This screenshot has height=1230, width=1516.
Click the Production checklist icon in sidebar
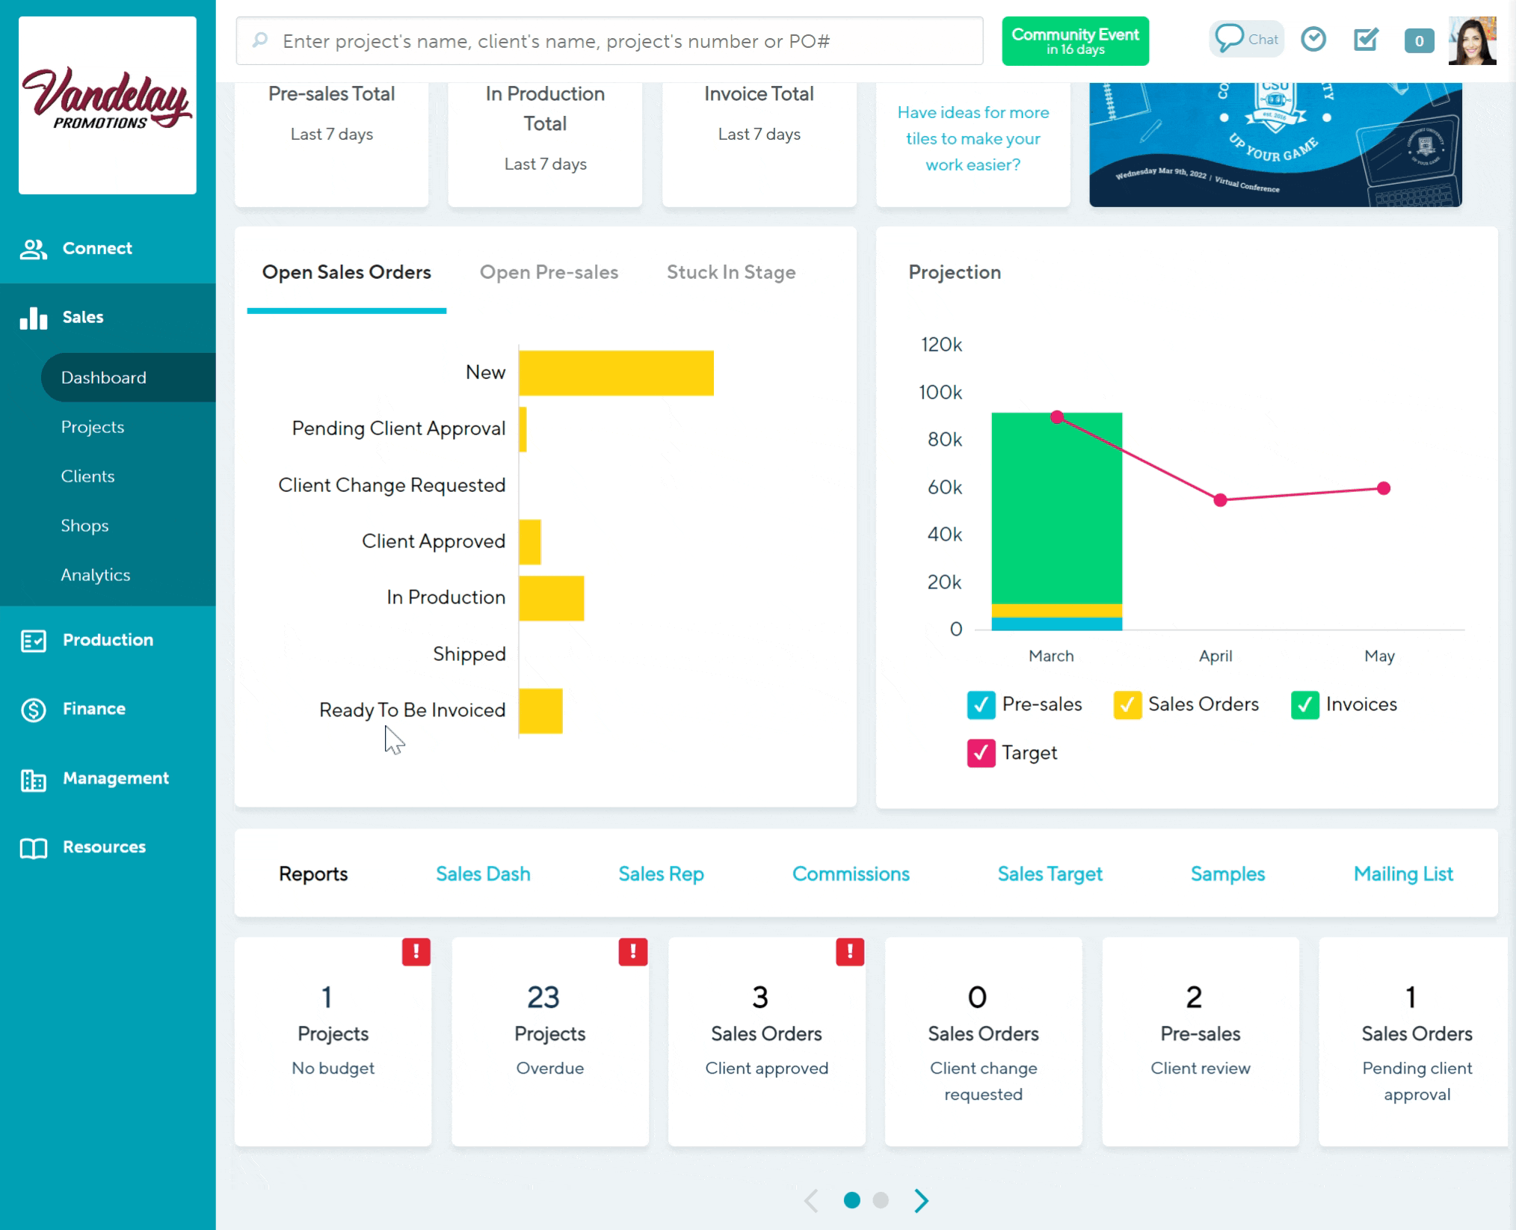click(x=33, y=641)
